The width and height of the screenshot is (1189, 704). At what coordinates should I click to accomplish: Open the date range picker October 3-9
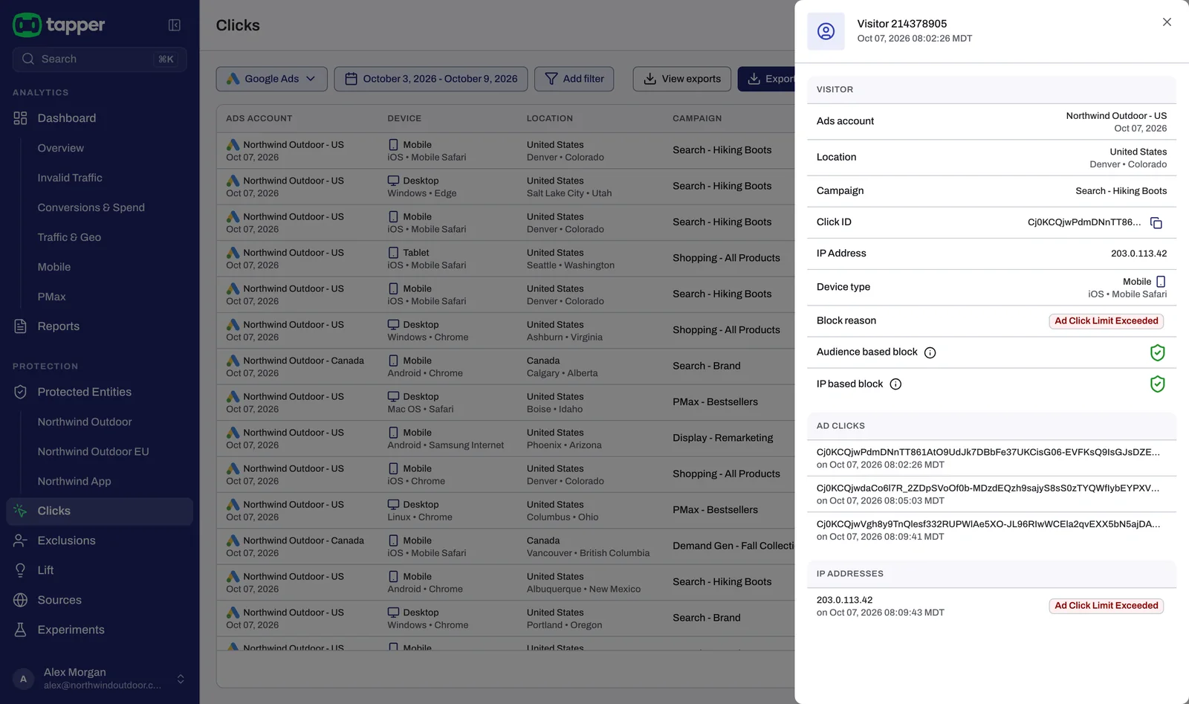click(x=431, y=79)
